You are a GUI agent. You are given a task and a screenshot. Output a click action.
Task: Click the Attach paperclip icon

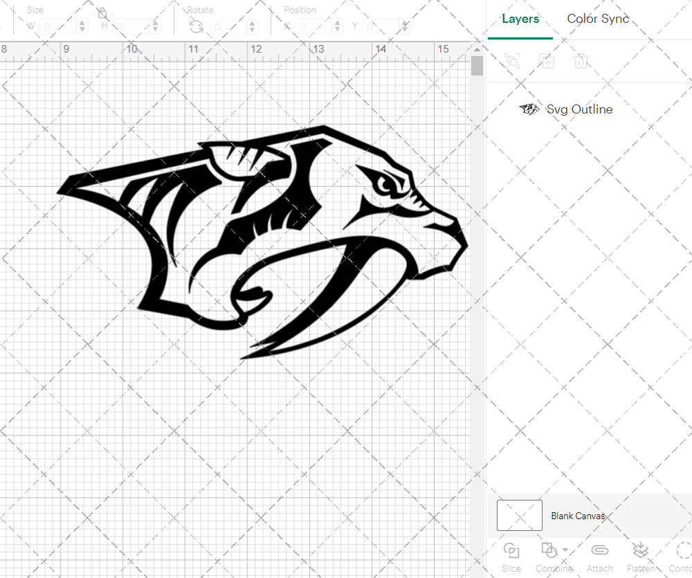(x=599, y=551)
